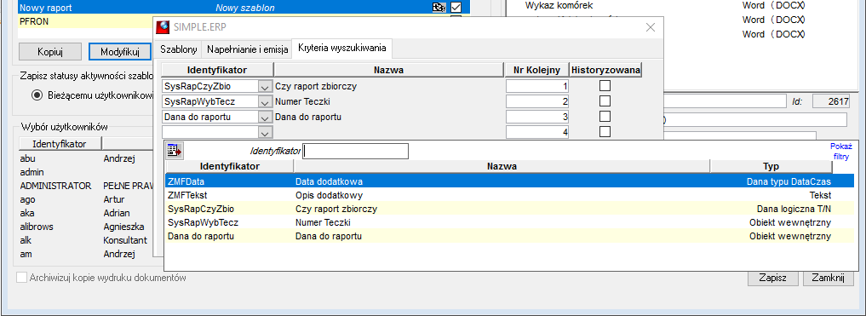
Task: Switch to the Szablony tab
Action: [178, 49]
